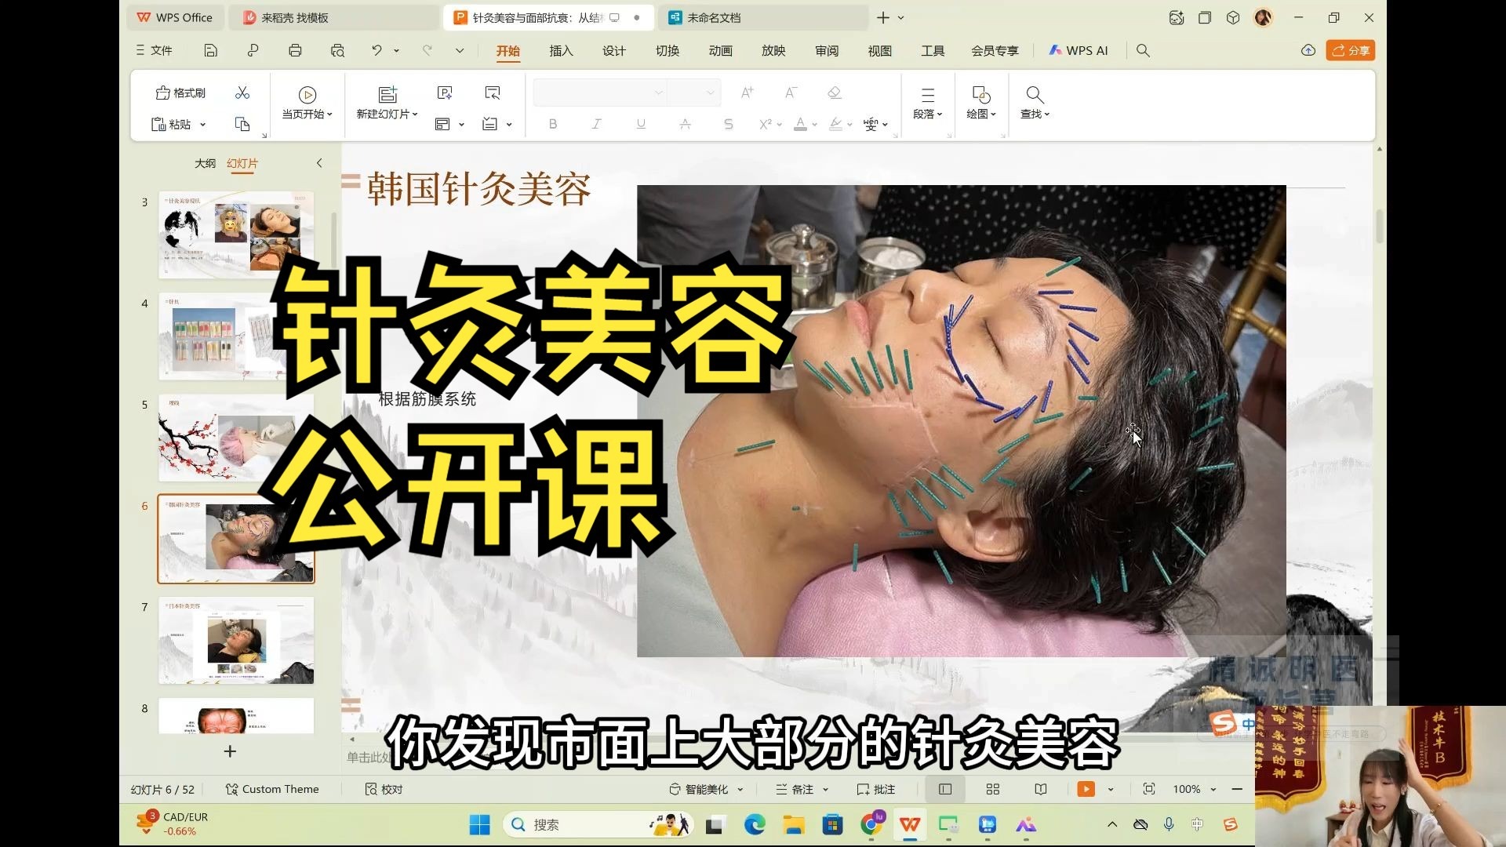Toggle reading view book icon
The width and height of the screenshot is (1506, 847).
[1041, 790]
